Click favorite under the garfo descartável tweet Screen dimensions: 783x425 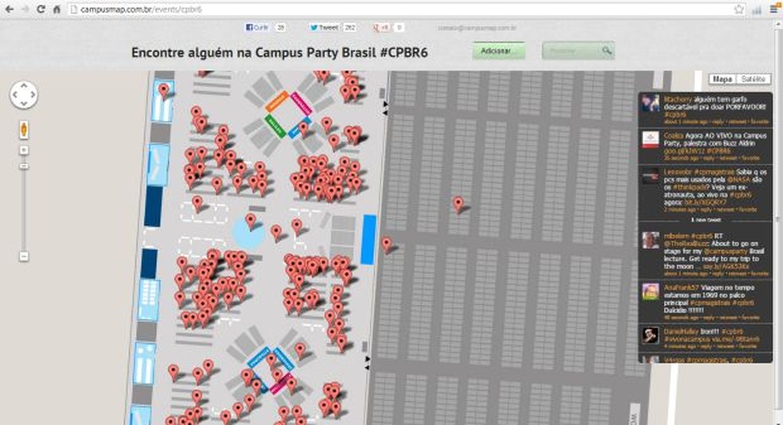[x=760, y=122]
